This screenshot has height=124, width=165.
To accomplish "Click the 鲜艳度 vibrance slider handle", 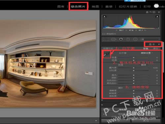I will [134, 93].
